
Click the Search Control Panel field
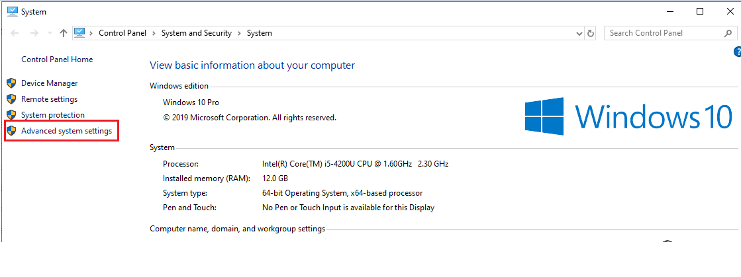point(662,33)
